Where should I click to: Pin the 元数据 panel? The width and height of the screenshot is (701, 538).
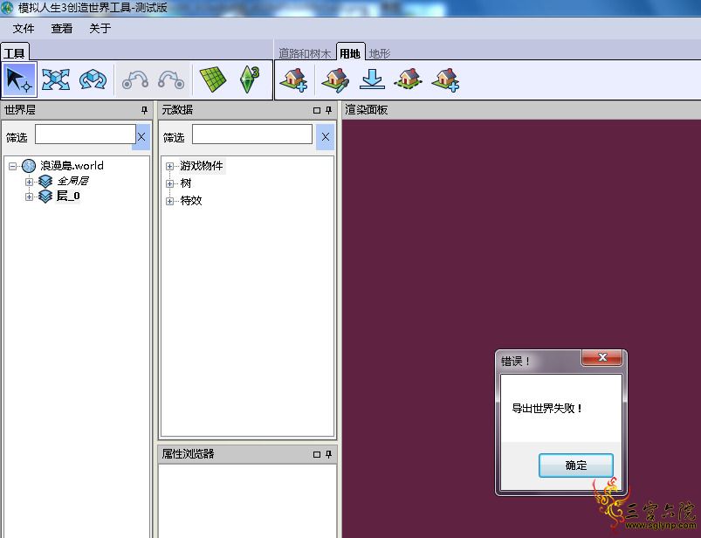pyautogui.click(x=328, y=110)
